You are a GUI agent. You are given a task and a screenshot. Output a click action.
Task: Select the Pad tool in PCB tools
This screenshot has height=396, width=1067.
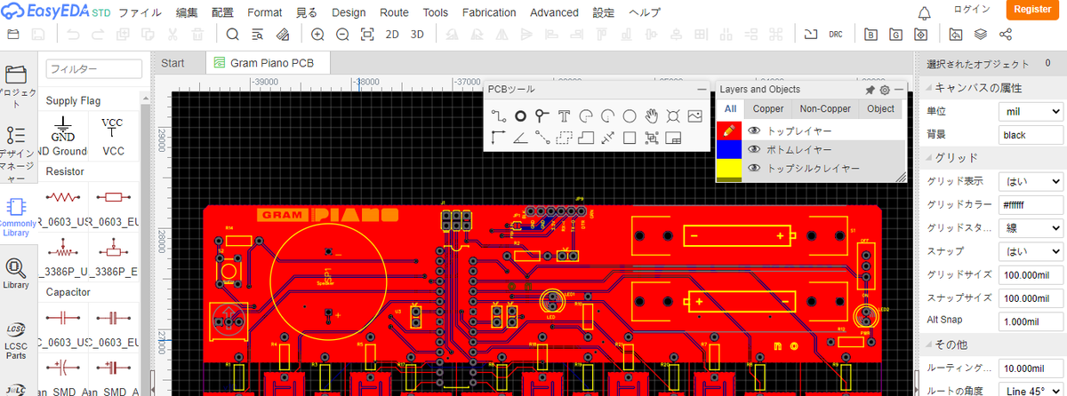(521, 115)
